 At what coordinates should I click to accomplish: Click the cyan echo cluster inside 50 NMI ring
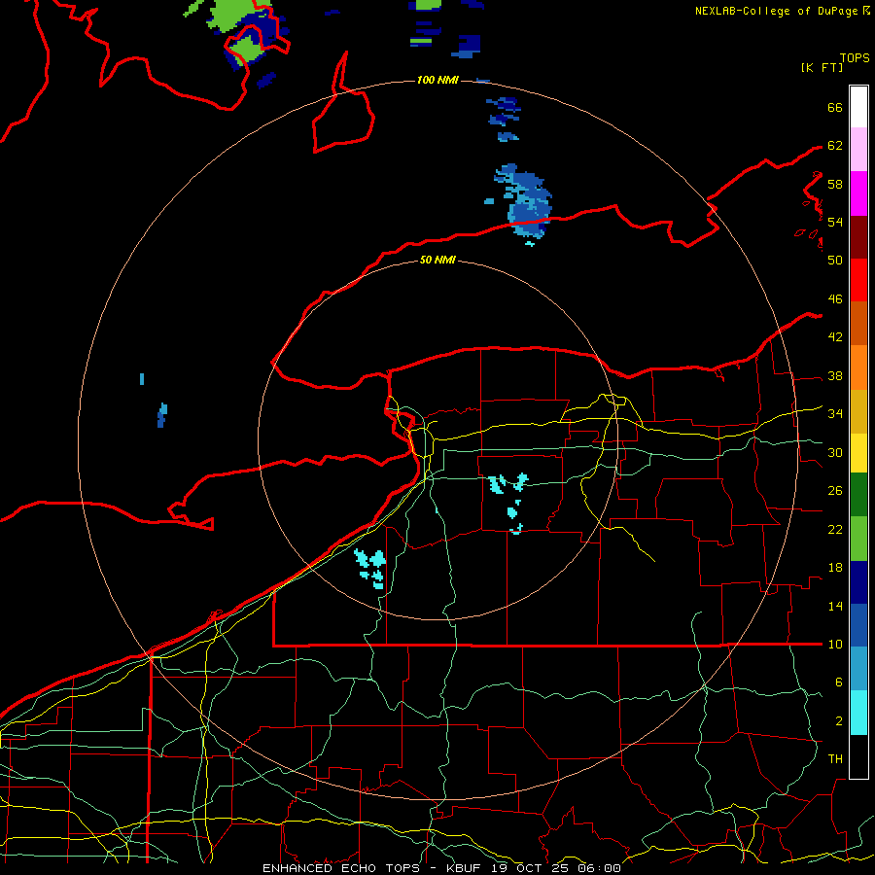coord(509,503)
